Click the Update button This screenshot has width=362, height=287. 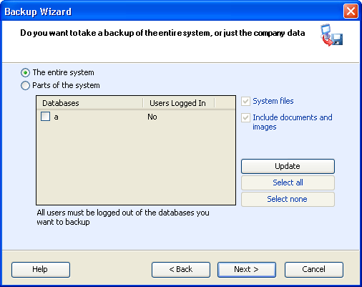[288, 166]
